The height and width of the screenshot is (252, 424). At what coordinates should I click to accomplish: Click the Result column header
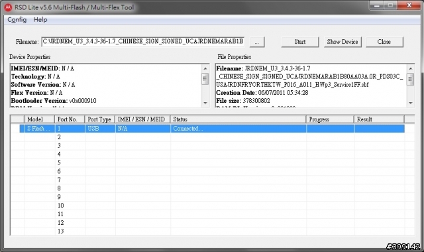coord(380,119)
